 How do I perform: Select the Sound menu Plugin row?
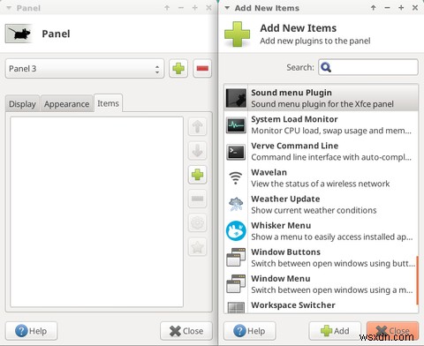pyautogui.click(x=322, y=98)
